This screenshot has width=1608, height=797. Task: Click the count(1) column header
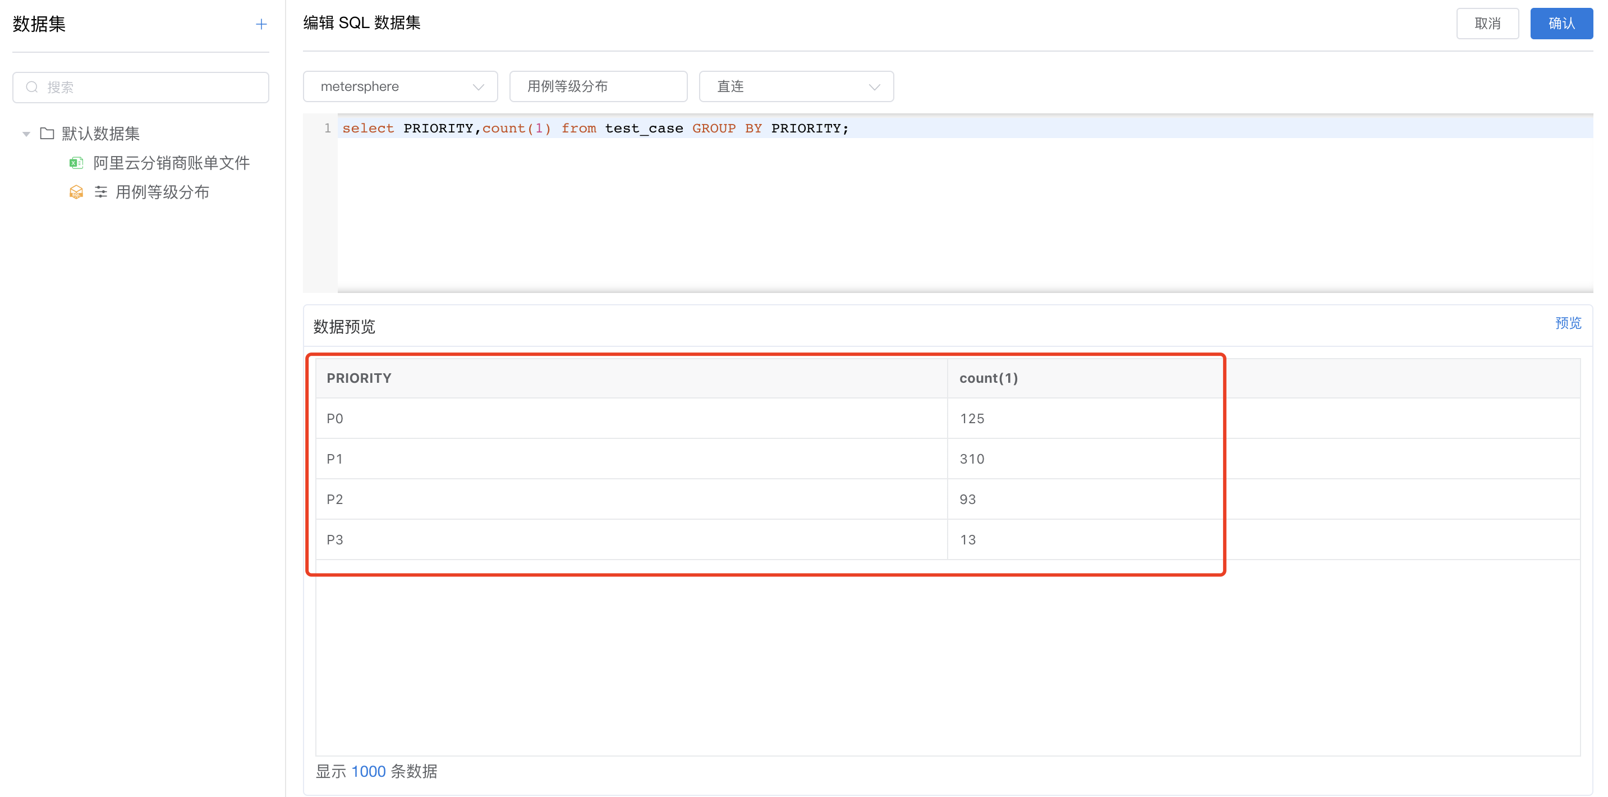point(988,378)
